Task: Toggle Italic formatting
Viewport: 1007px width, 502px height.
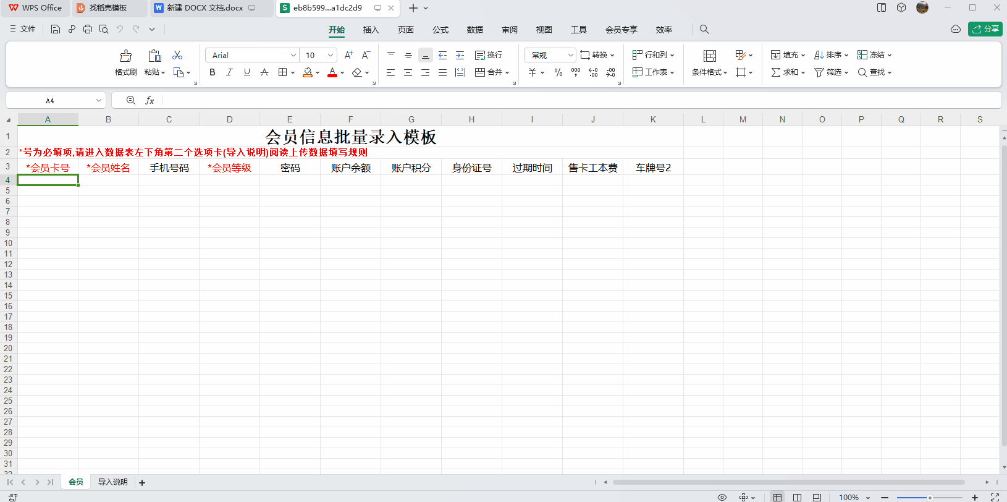Action: click(x=229, y=72)
